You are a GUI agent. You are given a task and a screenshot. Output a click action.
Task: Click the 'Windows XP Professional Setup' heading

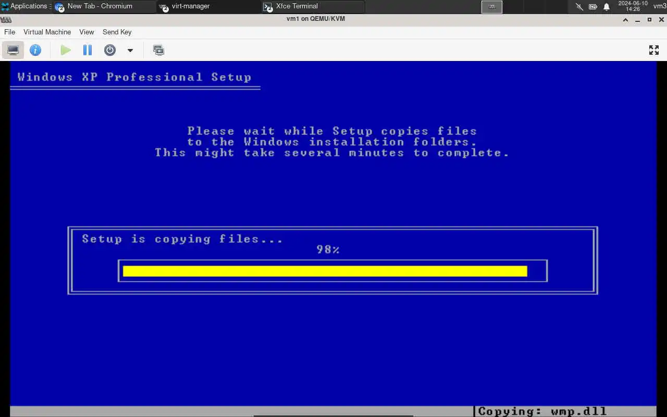(x=134, y=77)
